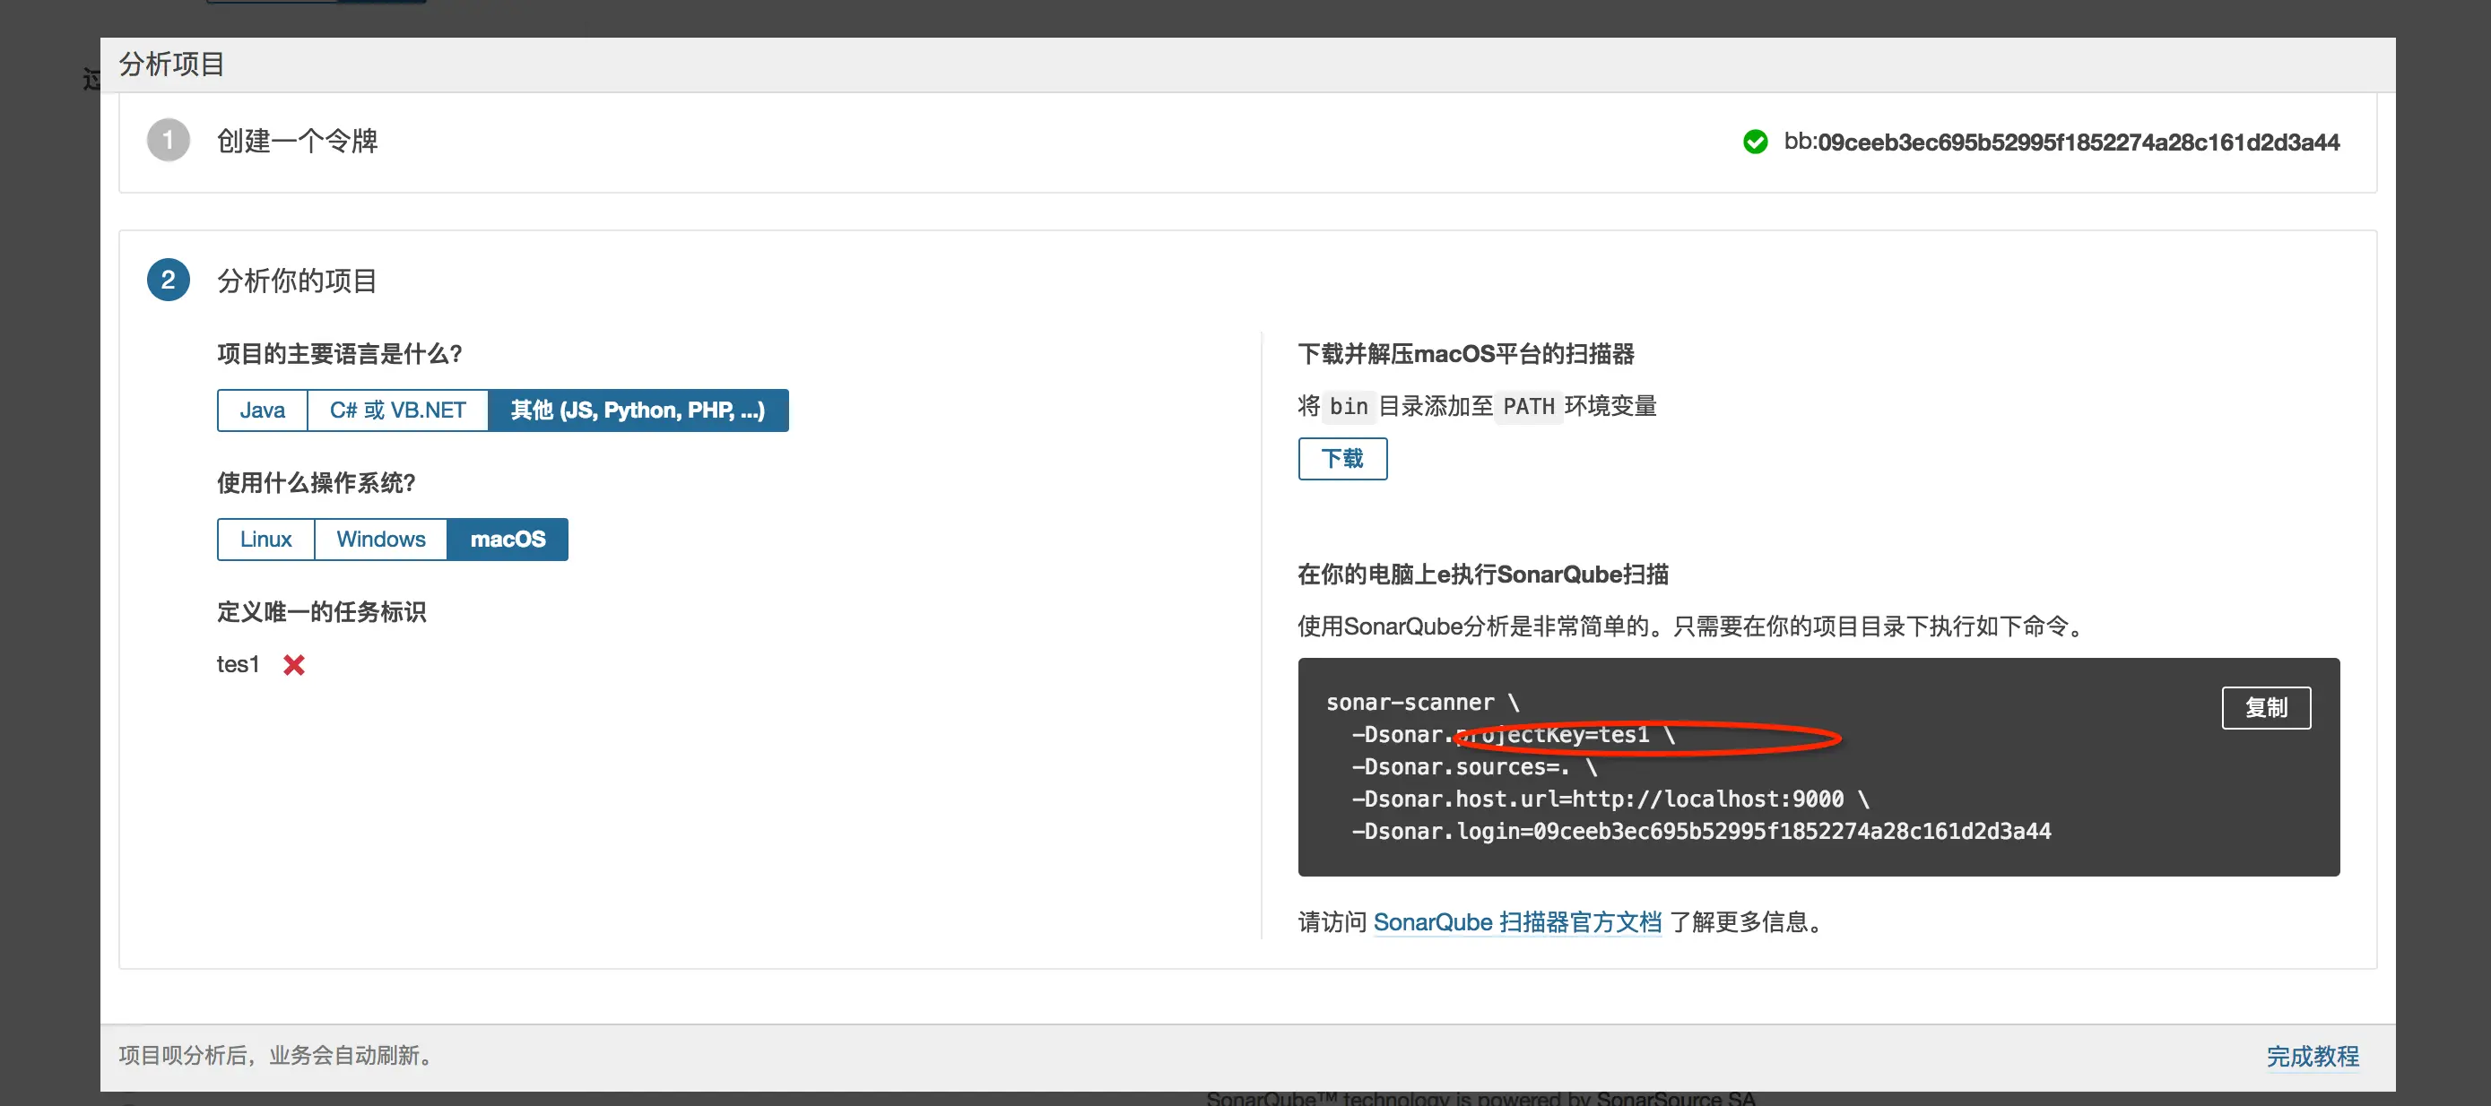Select Java as main language
Screen dimensions: 2491x1106
[x=262, y=410]
